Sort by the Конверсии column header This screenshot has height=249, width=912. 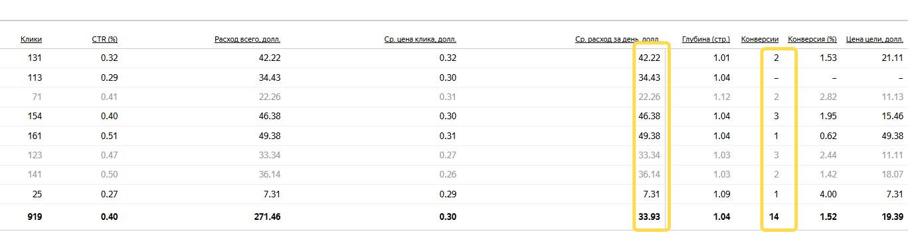pos(761,39)
